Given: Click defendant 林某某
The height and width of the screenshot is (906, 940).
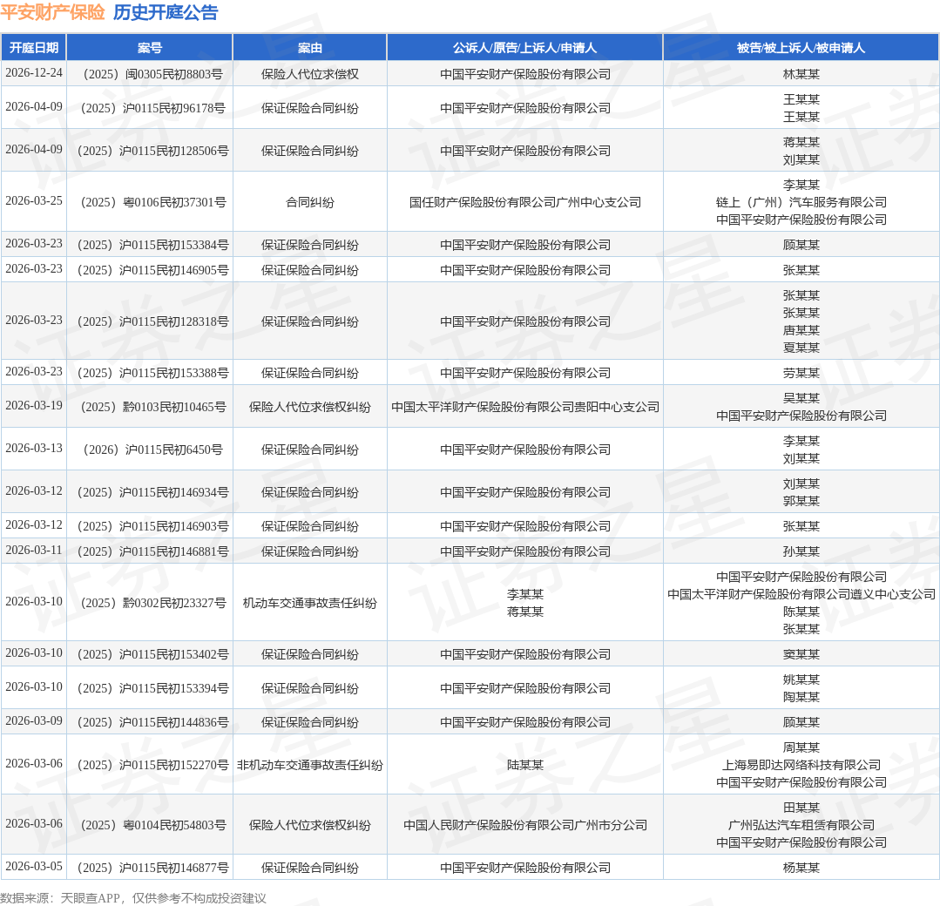Looking at the screenshot, I should tap(801, 74).
